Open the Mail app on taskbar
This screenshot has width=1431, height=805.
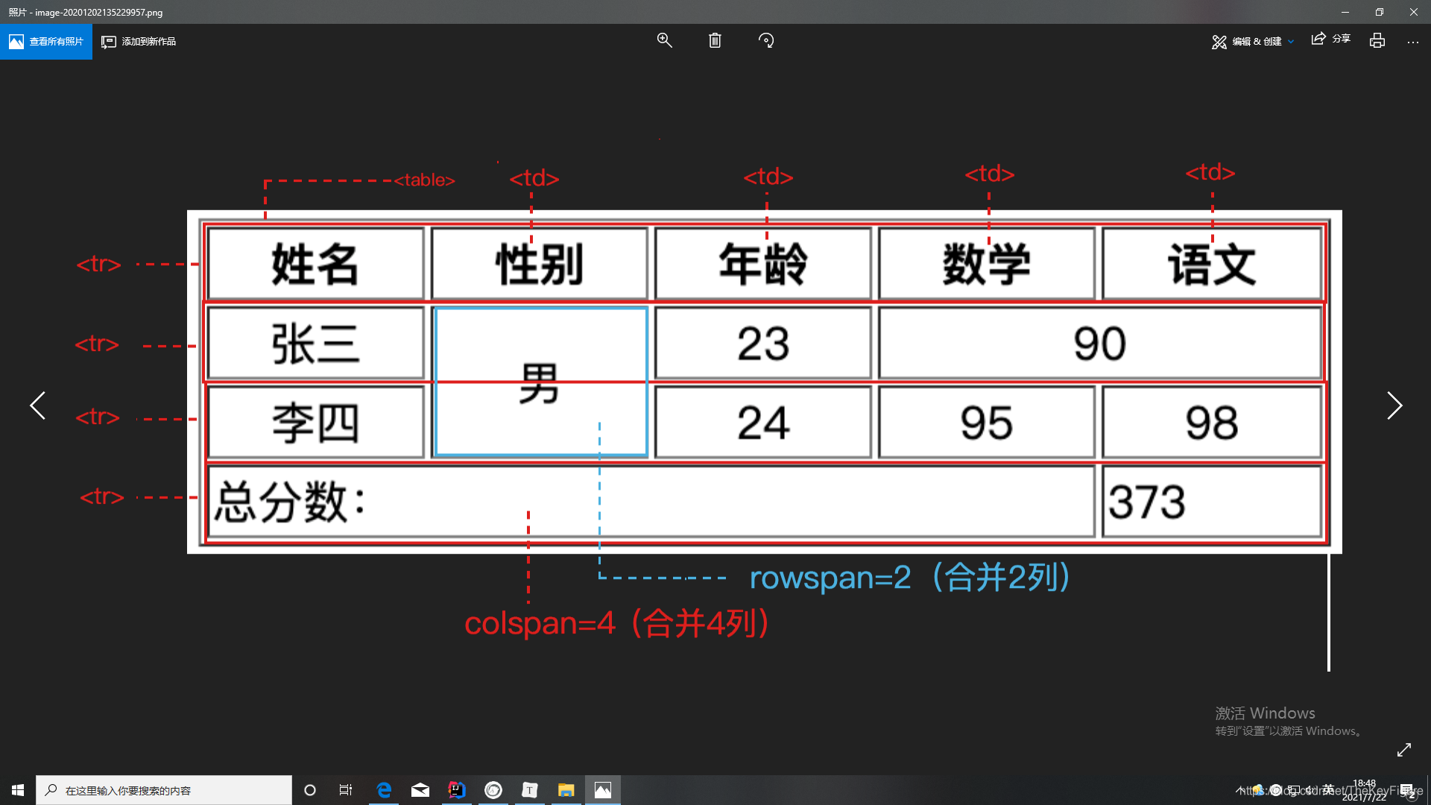tap(420, 790)
